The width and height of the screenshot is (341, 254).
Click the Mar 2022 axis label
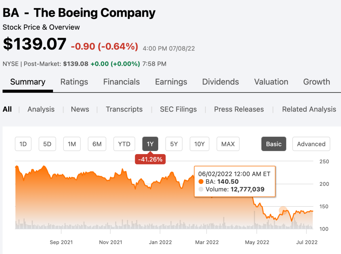tap(207, 242)
